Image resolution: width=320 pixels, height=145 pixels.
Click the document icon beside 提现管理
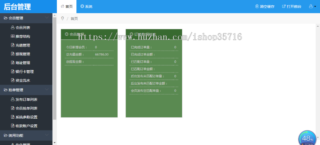13,54
